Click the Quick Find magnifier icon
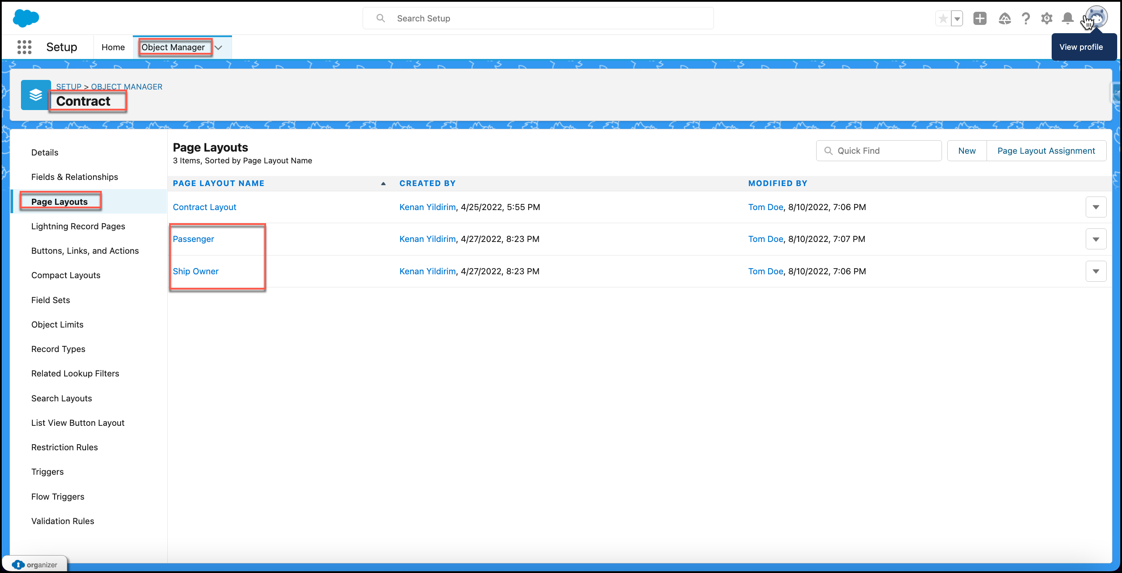The height and width of the screenshot is (573, 1122). click(828, 151)
